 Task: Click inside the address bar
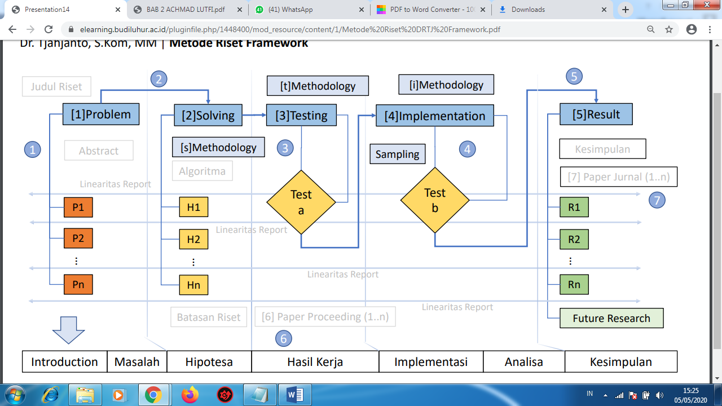pos(282,29)
